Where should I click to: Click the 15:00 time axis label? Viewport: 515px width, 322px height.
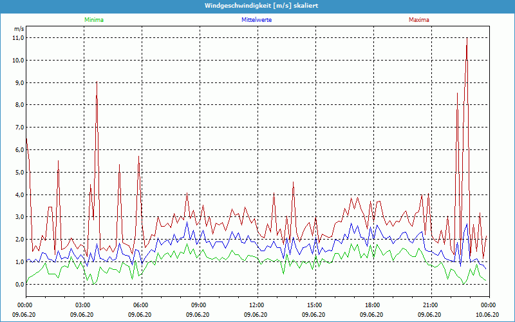point(315,305)
